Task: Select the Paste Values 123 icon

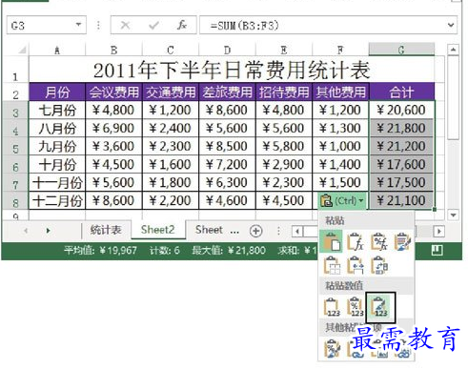Action: [x=332, y=307]
